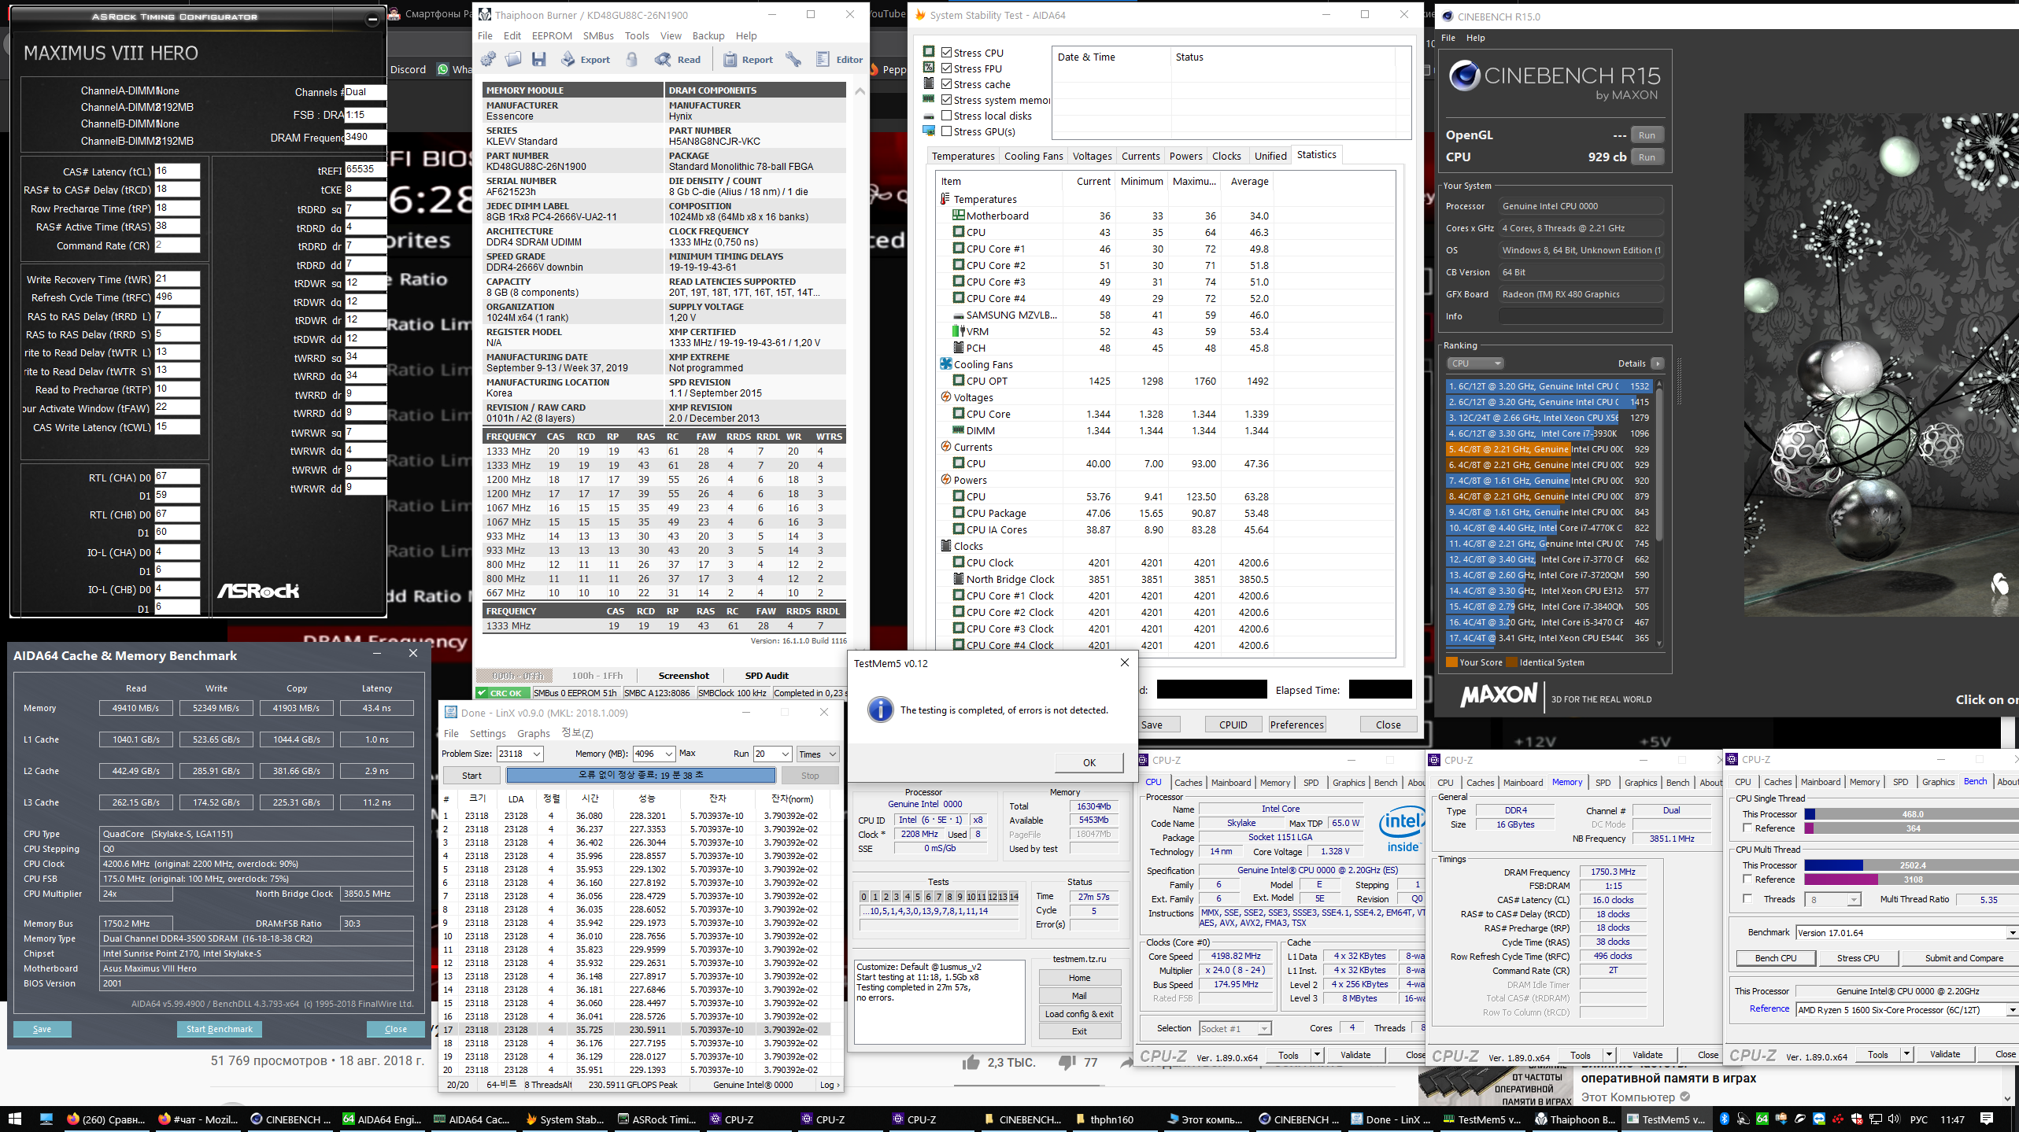Open the EEPROM menu in Thaiphoon Burner

551,35
